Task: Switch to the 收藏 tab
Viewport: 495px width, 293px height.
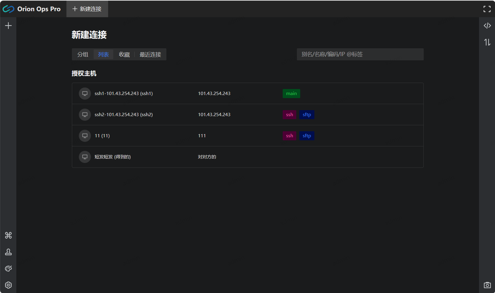Action: point(124,54)
